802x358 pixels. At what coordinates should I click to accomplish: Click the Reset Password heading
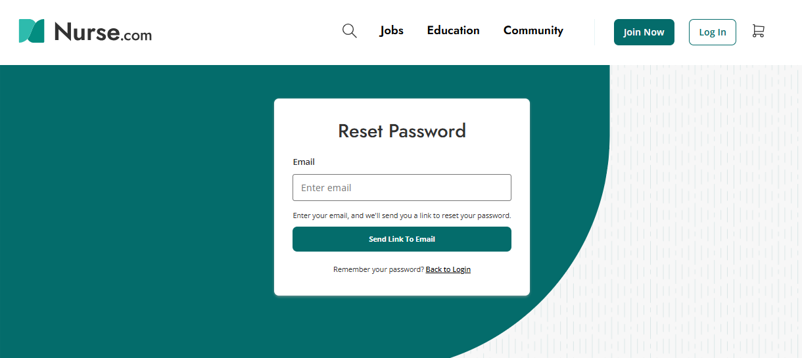402,131
